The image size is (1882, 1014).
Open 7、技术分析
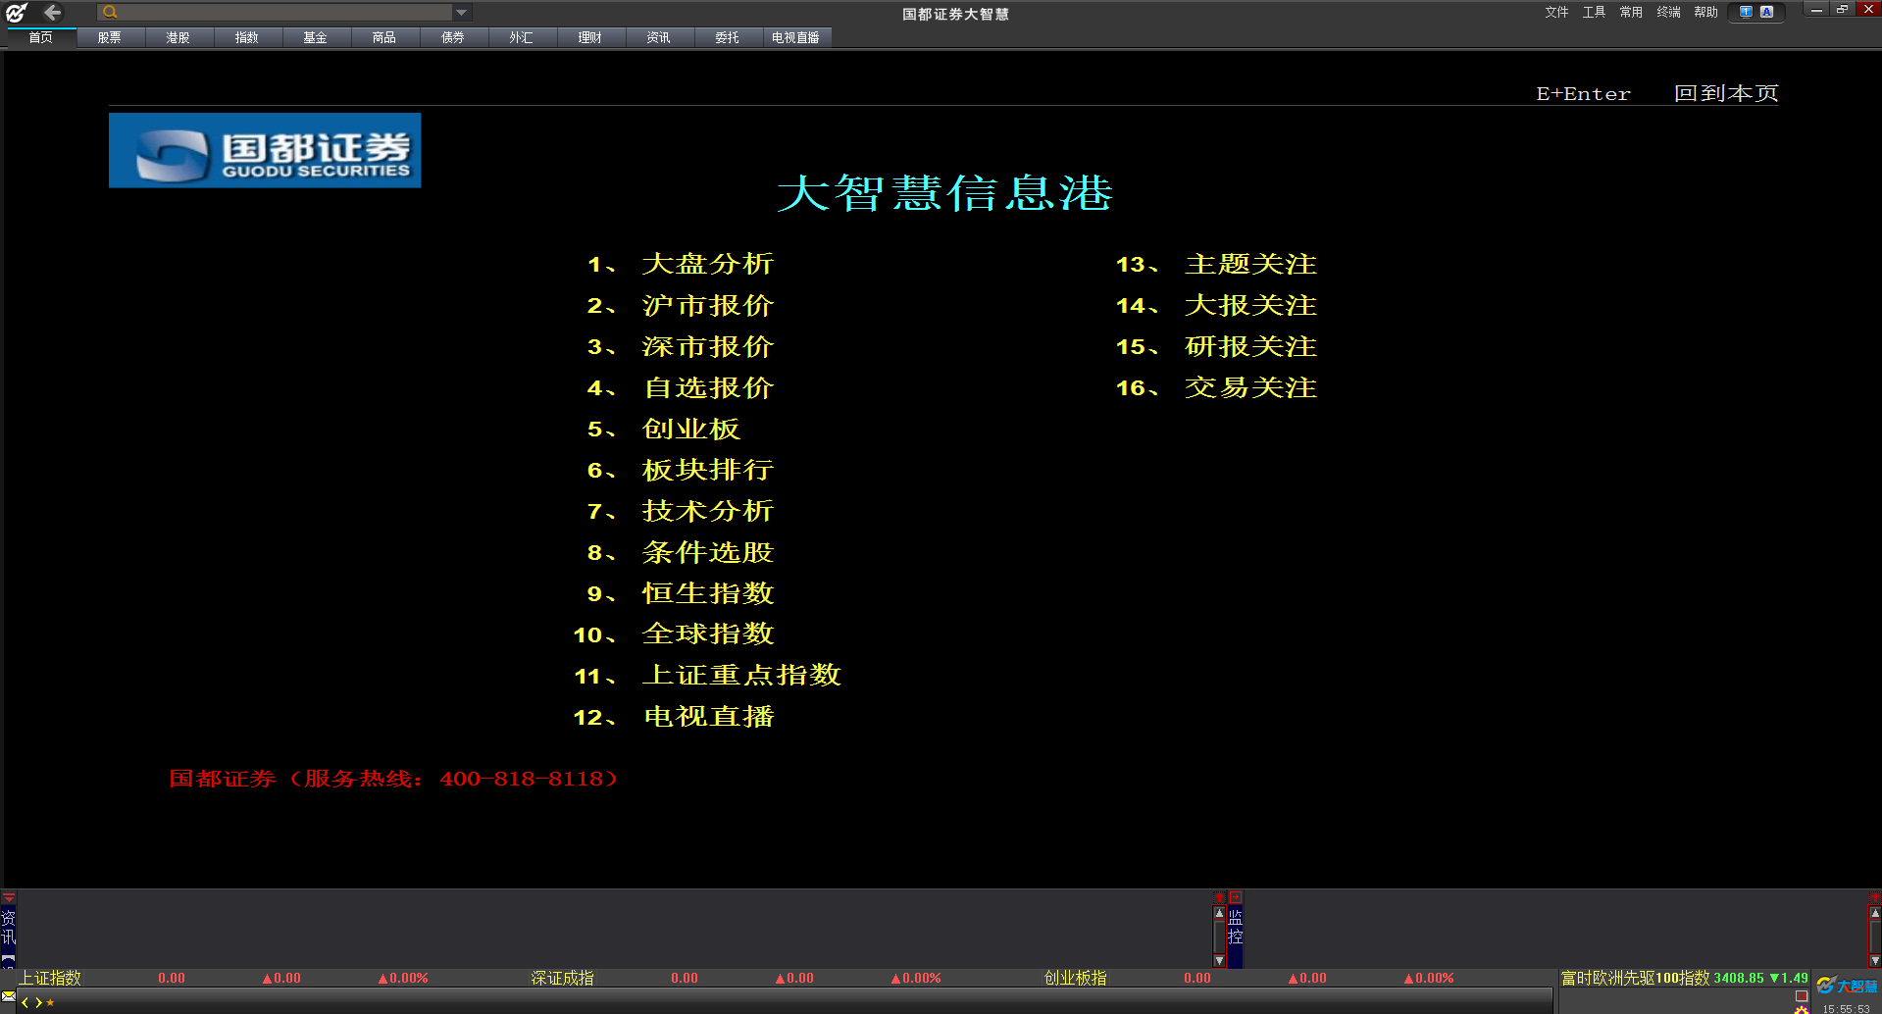681,511
